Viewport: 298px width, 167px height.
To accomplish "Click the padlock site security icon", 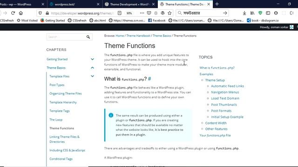I will click(47, 13).
